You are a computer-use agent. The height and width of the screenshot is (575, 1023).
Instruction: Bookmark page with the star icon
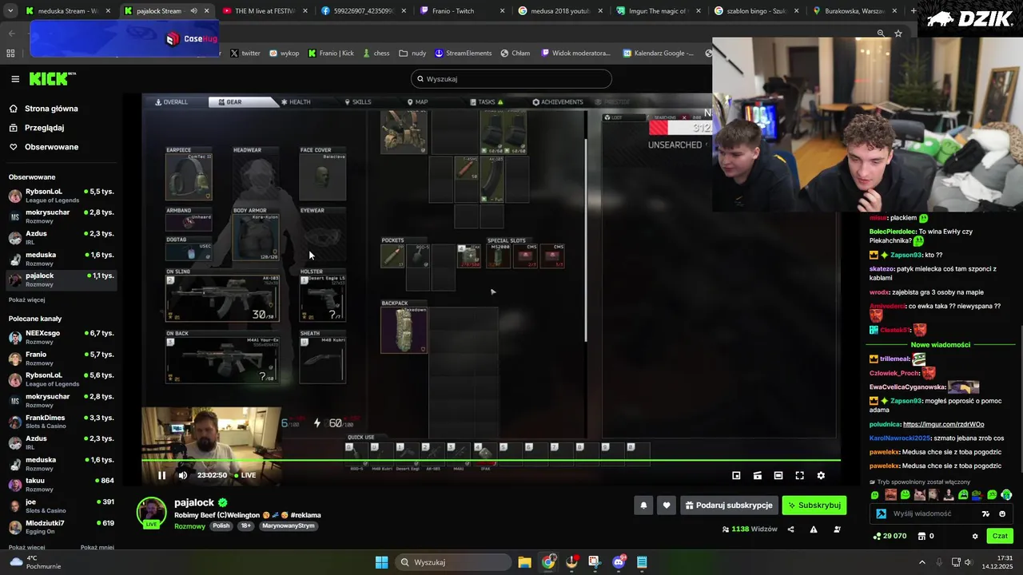898,34
